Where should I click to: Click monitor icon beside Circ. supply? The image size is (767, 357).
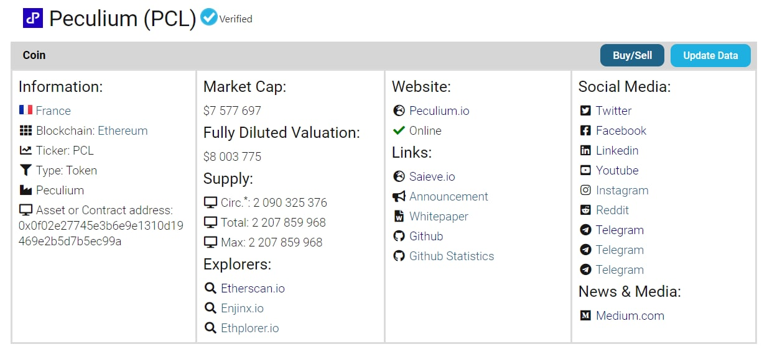click(210, 202)
